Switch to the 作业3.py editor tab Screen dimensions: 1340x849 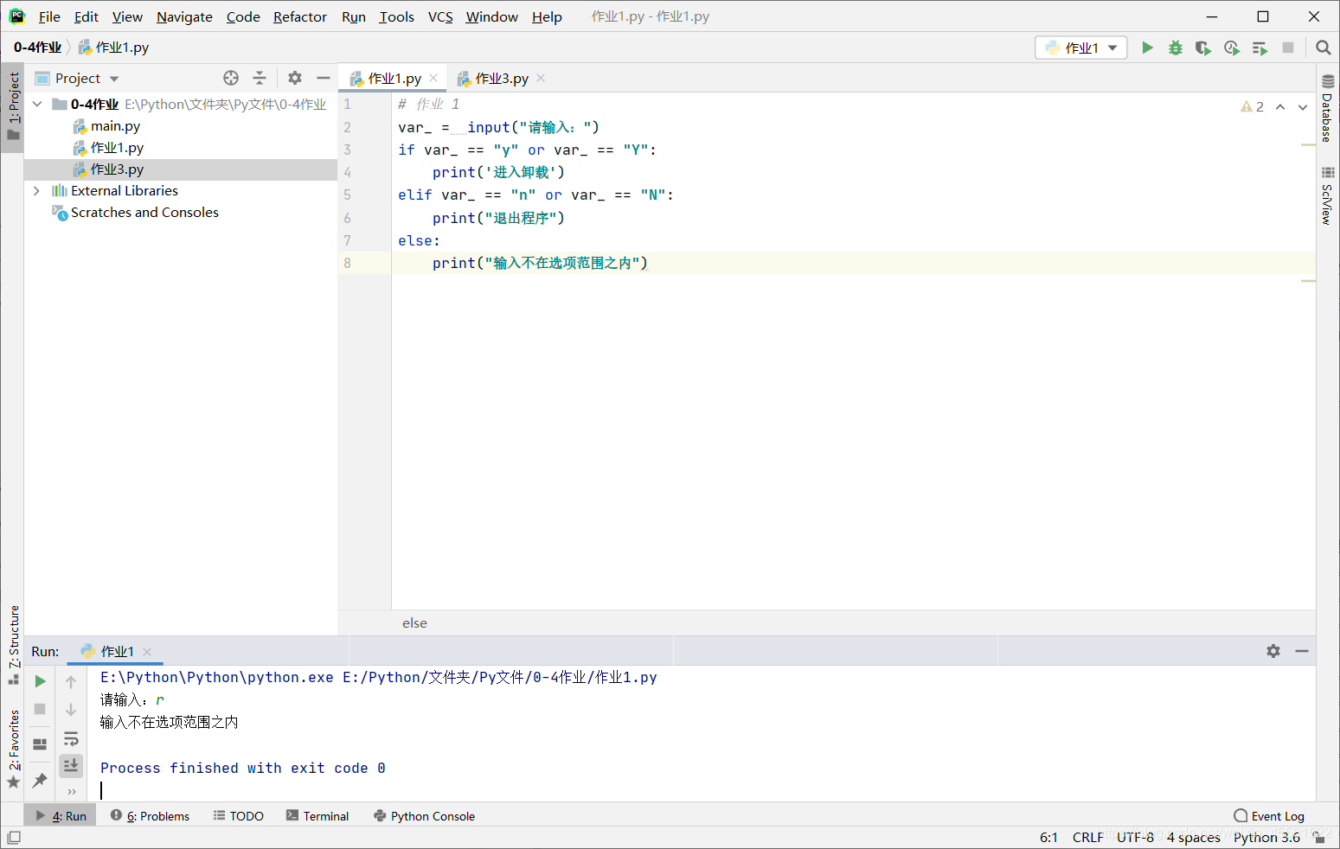point(502,78)
